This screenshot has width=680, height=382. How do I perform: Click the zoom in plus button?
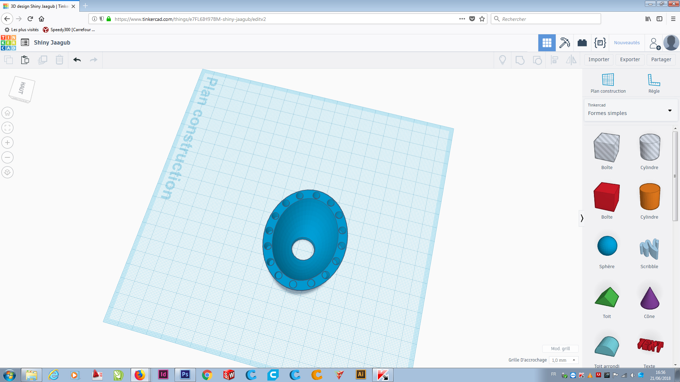[7, 143]
